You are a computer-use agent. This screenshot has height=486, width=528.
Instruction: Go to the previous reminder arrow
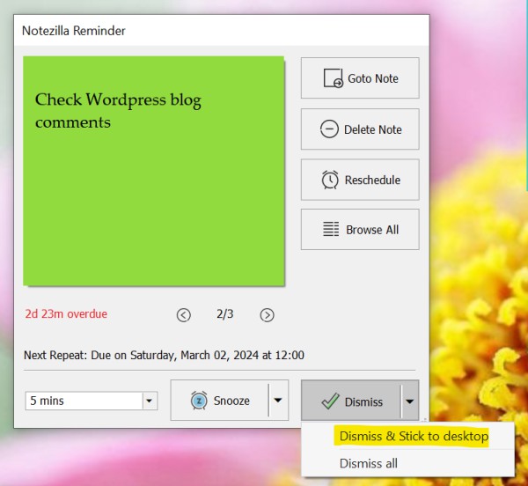click(x=184, y=315)
